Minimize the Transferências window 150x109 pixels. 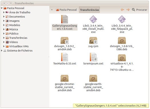7,3
